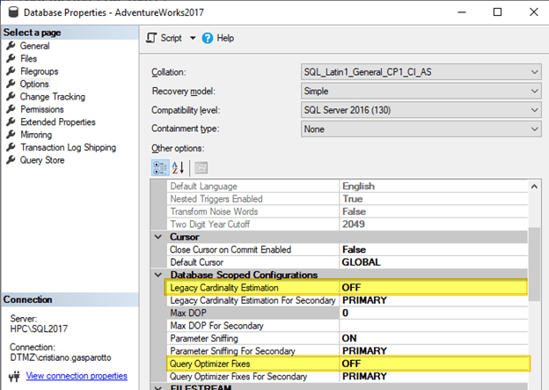This screenshot has width=549, height=390.
Task: Maximize the Database Properties window
Action: 497,12
